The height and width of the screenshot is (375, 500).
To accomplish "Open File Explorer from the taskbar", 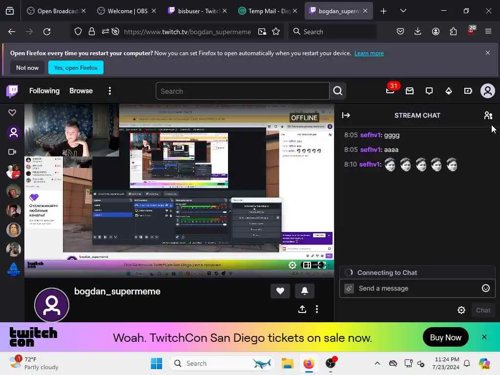I will pos(287,363).
